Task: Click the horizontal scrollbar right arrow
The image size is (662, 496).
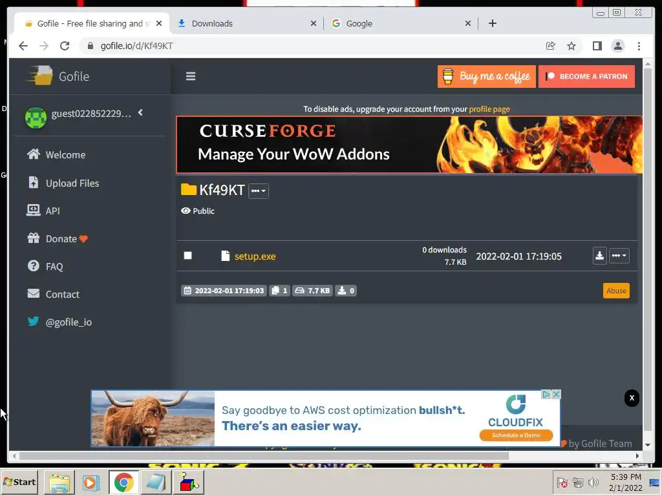Action: [637, 456]
